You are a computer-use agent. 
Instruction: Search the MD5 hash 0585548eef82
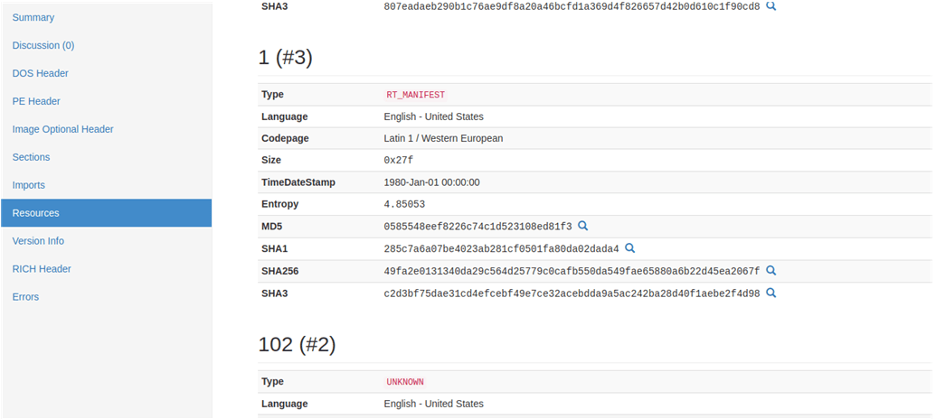[x=583, y=226]
